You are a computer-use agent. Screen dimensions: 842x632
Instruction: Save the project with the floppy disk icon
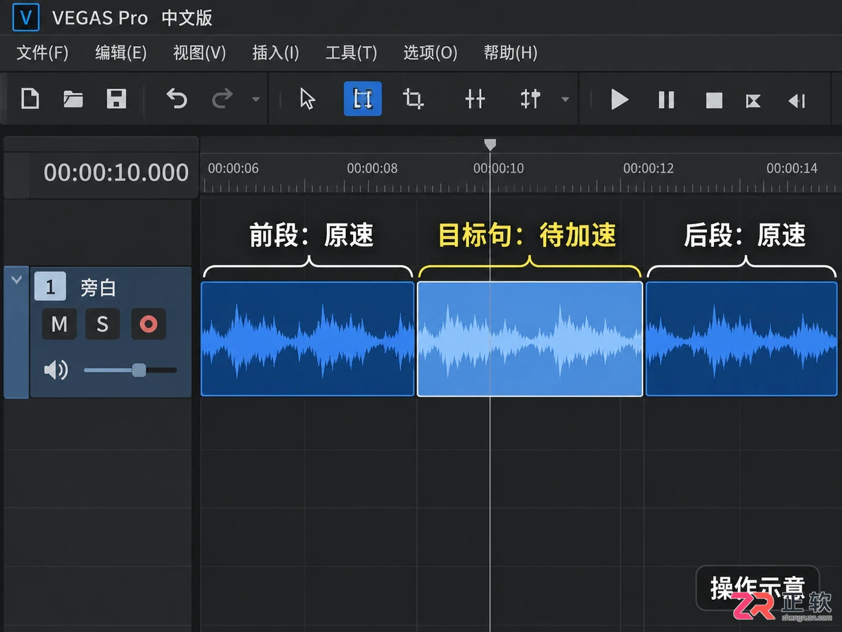pyautogui.click(x=116, y=99)
